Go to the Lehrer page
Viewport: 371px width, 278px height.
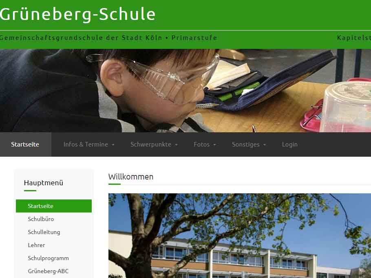coord(54,245)
